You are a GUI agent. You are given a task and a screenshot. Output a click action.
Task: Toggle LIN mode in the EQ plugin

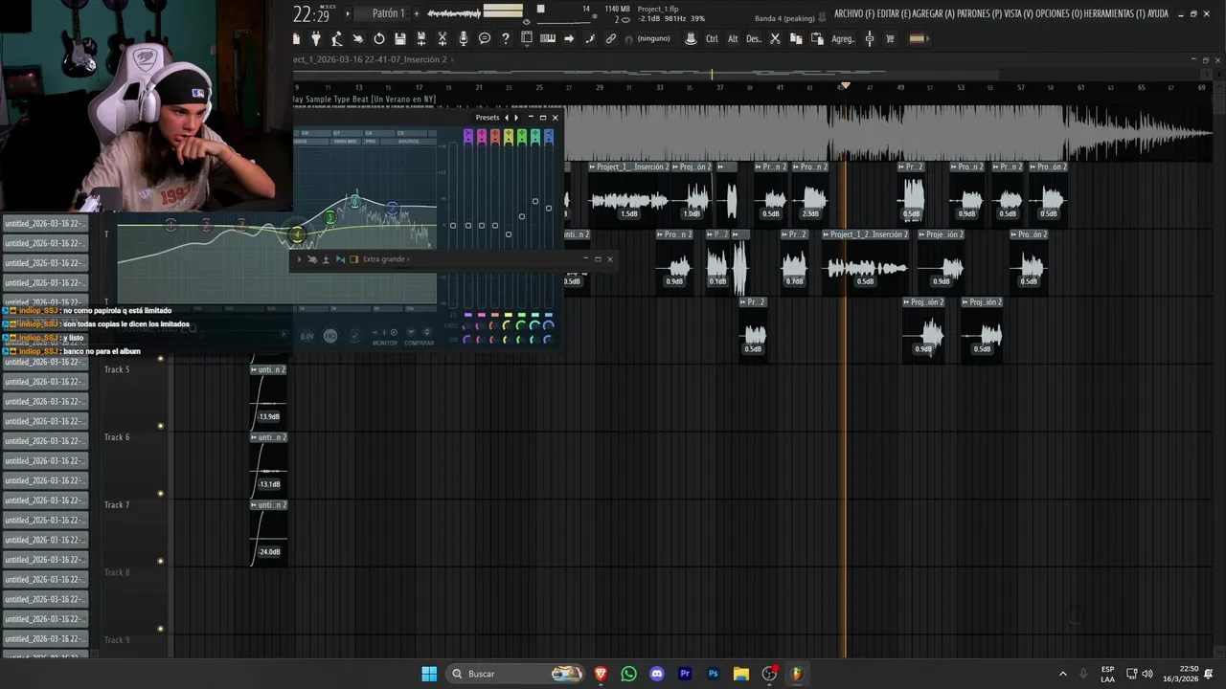click(x=306, y=336)
